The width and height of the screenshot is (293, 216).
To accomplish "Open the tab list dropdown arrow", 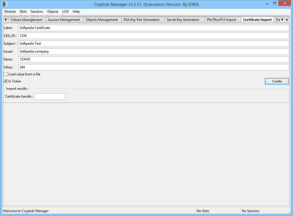I will coord(287,20).
